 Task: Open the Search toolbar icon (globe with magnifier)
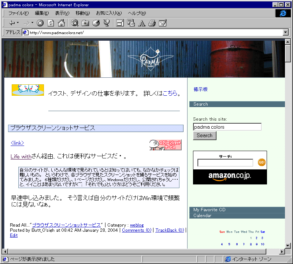[x=75, y=23]
